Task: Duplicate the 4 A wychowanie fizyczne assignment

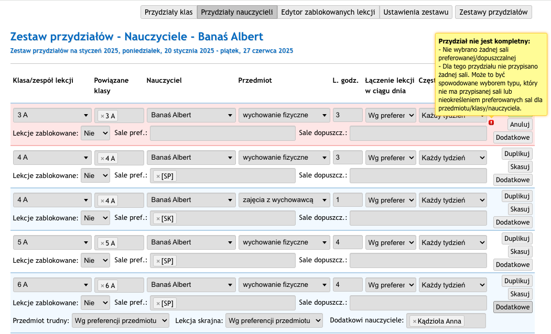Action: pos(517,154)
